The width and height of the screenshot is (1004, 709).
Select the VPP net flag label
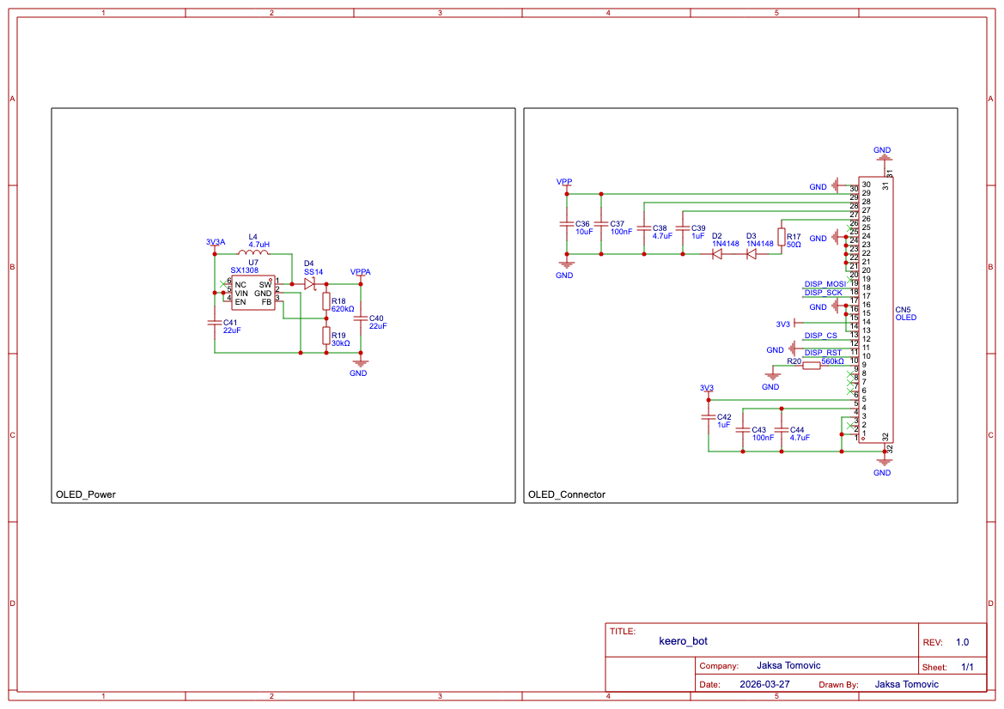click(x=565, y=181)
